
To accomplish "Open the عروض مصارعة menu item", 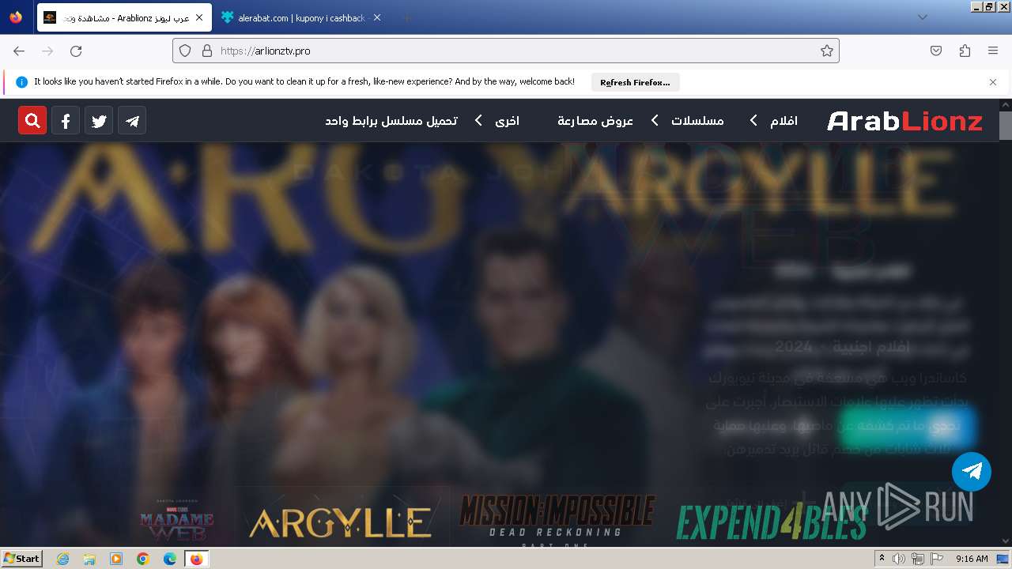I will 595,121.
